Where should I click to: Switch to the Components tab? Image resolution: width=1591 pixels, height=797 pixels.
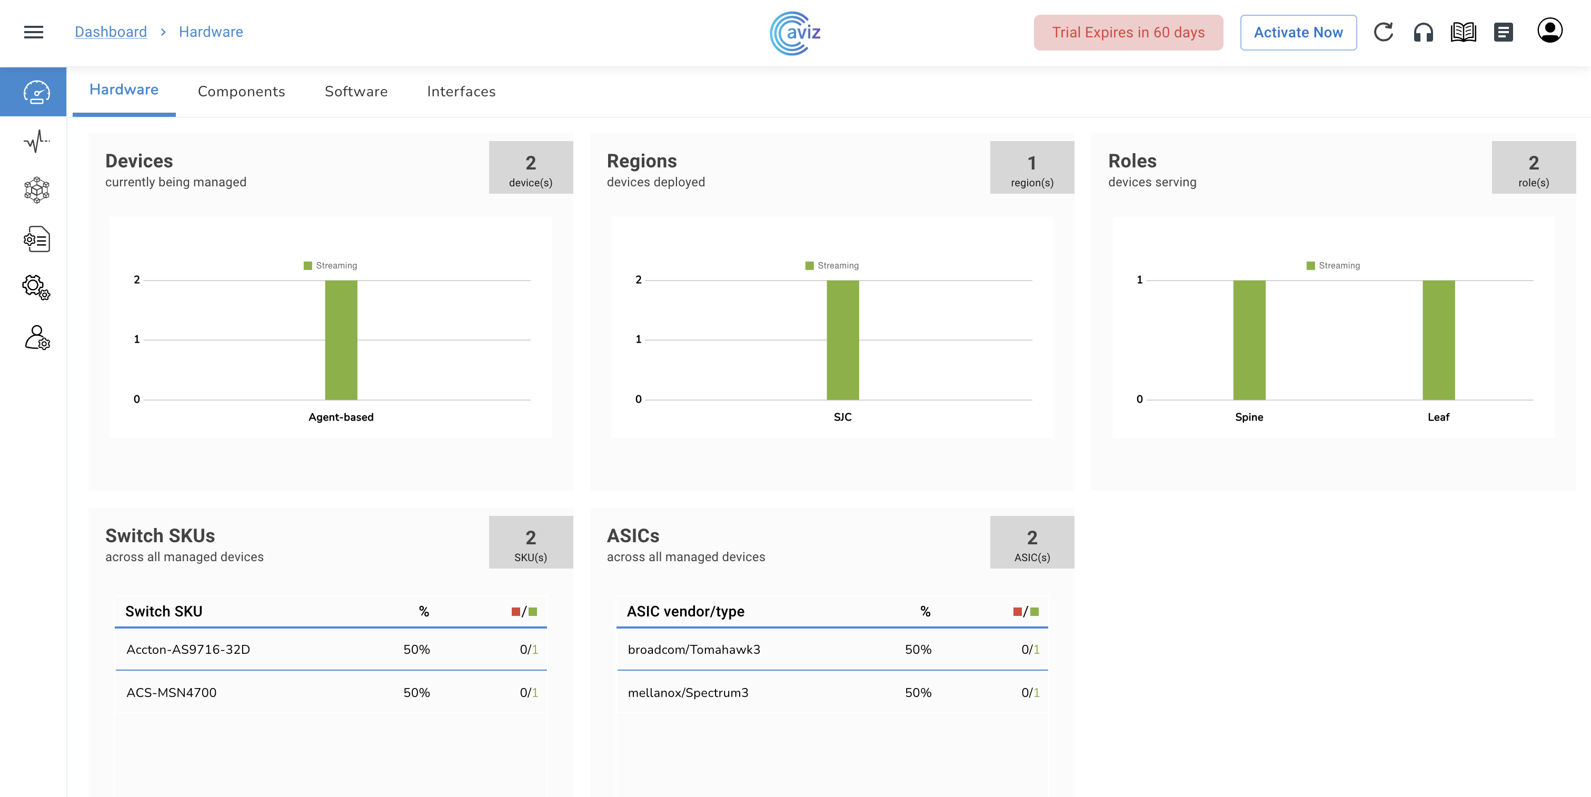(241, 92)
